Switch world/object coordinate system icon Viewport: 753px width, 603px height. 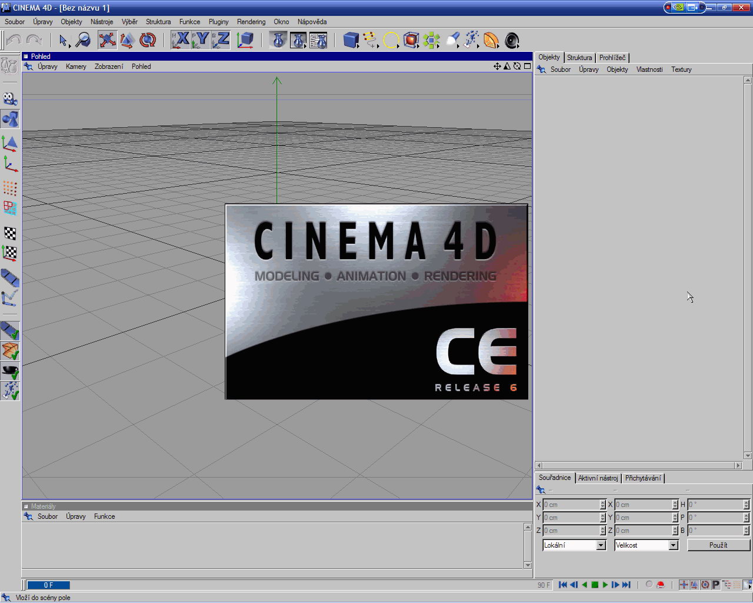[245, 40]
